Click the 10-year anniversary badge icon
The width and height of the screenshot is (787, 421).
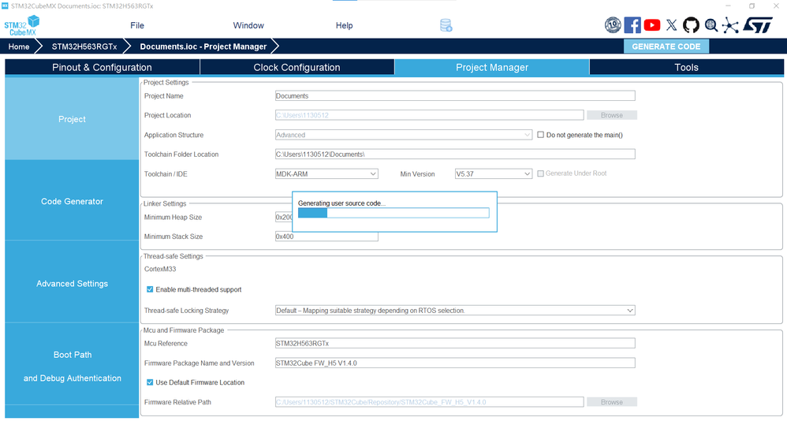pyautogui.click(x=613, y=25)
